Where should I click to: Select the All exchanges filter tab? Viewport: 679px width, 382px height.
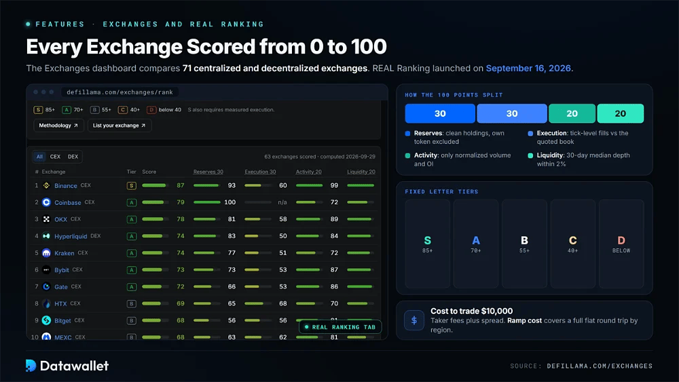(x=40, y=157)
